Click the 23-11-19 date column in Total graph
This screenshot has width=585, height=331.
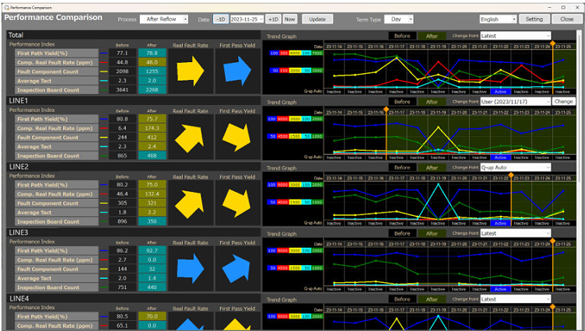[438, 47]
